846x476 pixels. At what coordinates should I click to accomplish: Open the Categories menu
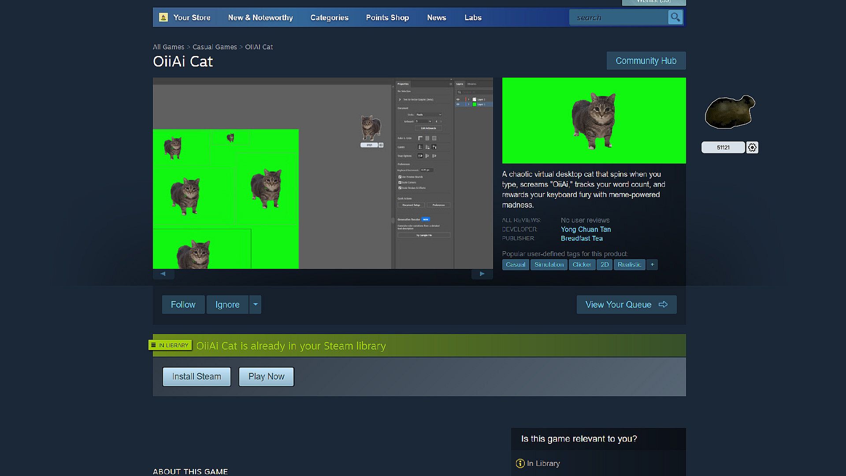[x=329, y=18]
